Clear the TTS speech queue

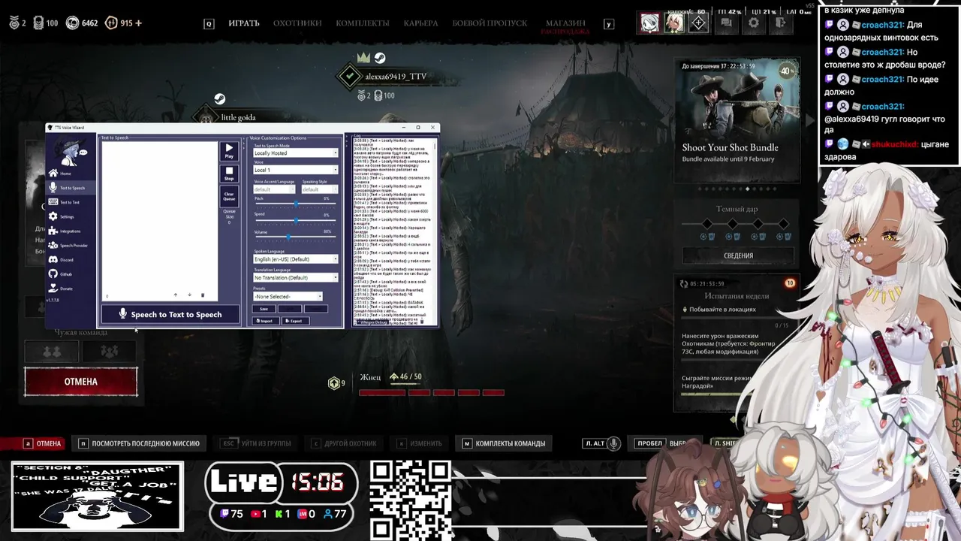[229, 196]
